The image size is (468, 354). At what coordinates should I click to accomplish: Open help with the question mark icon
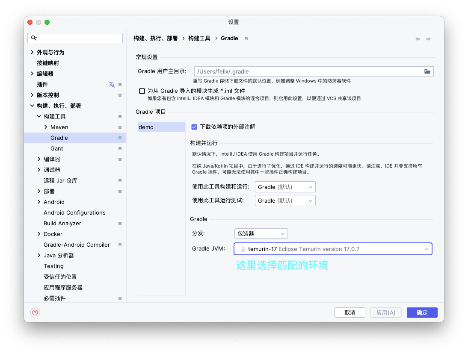(35, 313)
